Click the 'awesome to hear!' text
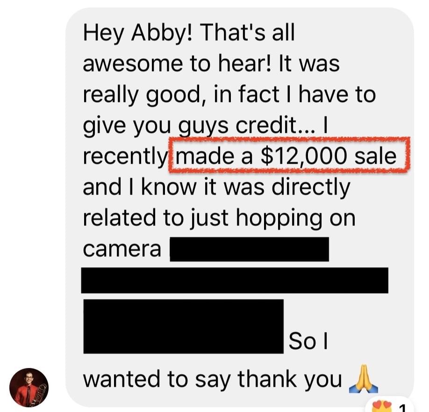Image resolution: width=429 pixels, height=412 pixels. tap(178, 64)
